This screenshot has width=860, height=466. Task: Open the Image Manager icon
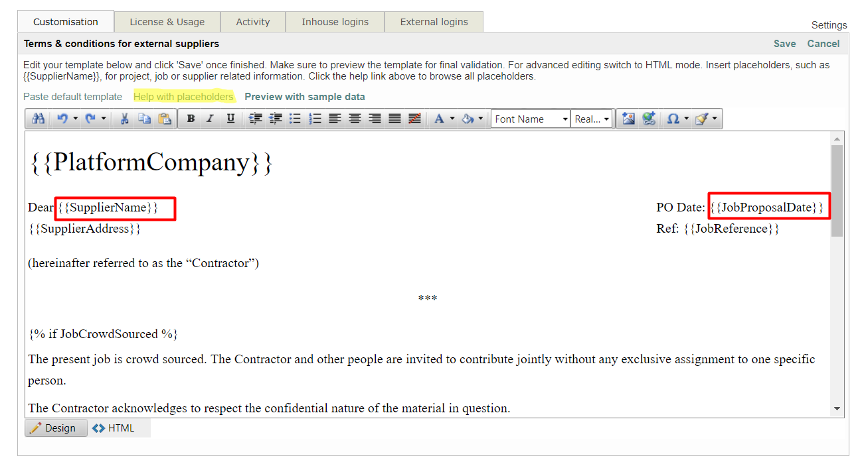628,119
